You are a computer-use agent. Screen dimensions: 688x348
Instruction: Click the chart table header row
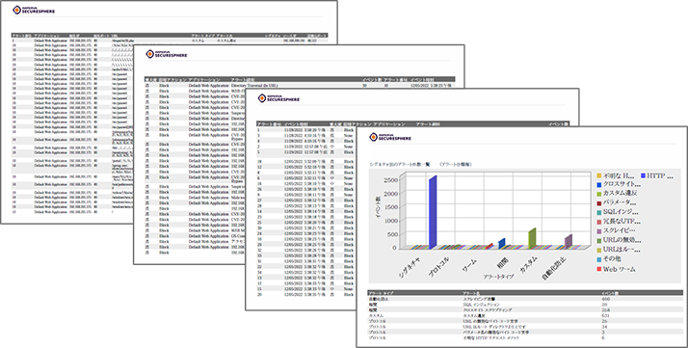[525, 293]
